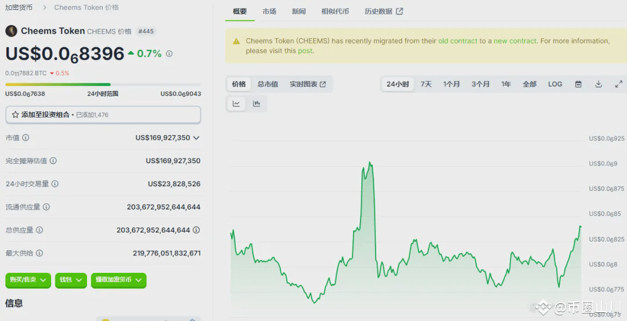Select the 1年 time range
627x321 pixels.
506,84
